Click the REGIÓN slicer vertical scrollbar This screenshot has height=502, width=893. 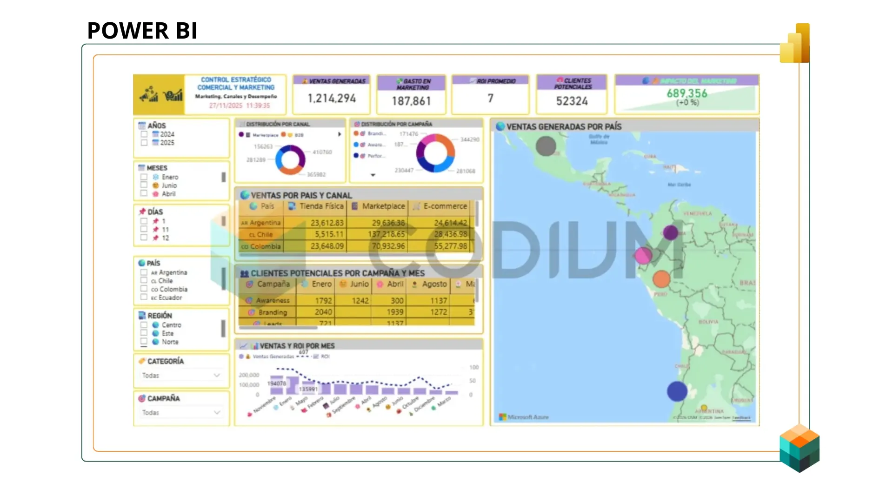pos(223,329)
